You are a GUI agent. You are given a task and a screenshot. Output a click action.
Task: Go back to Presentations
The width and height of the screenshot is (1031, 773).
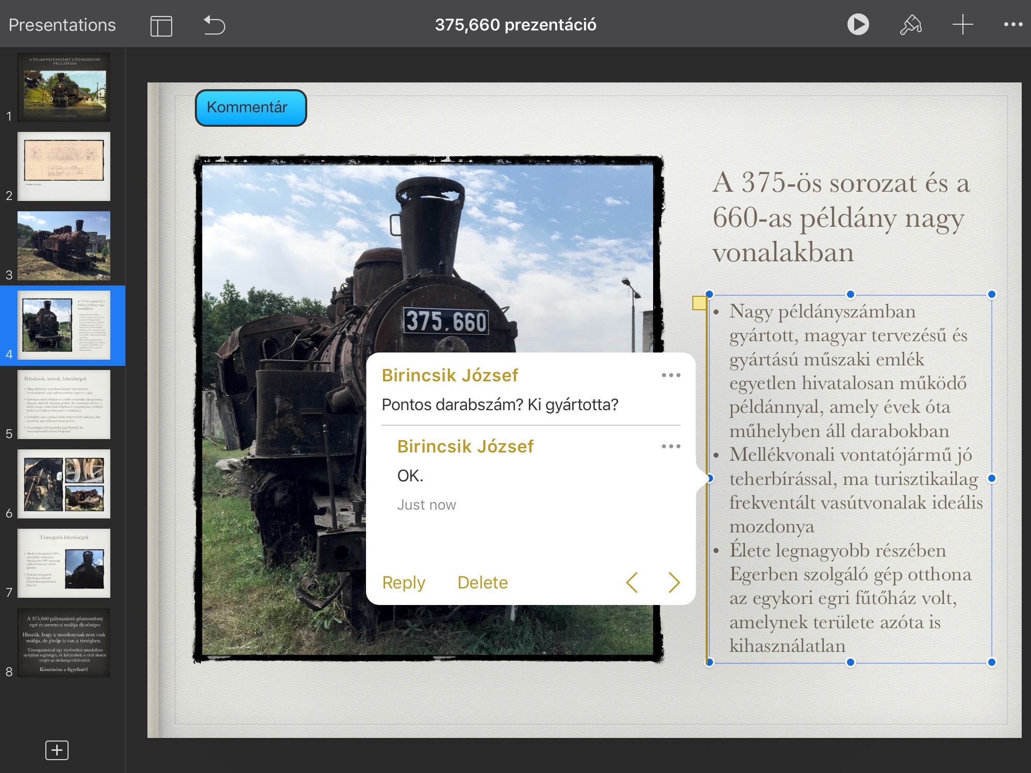pyautogui.click(x=62, y=25)
